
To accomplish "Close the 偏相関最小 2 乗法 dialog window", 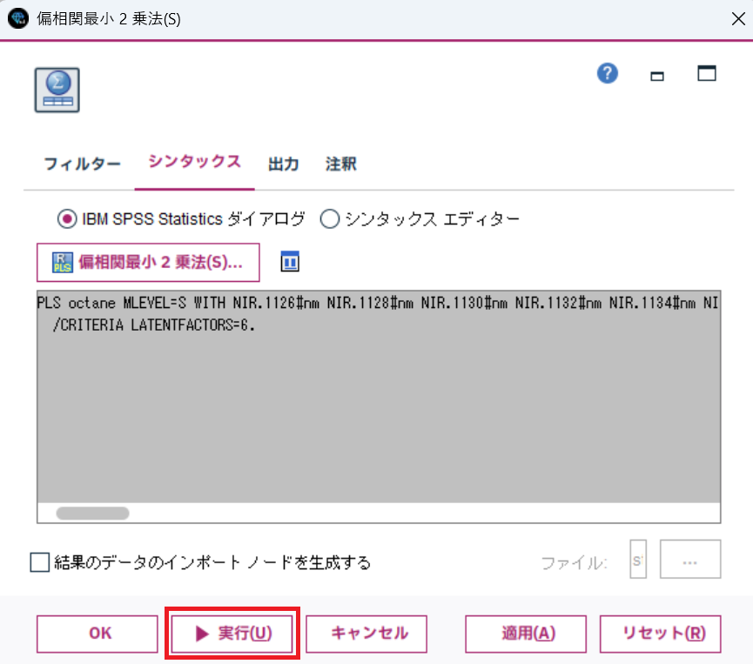I will (x=738, y=19).
